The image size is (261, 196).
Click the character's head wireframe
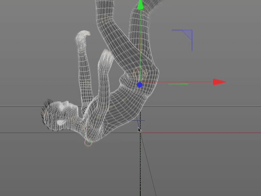click(59, 111)
